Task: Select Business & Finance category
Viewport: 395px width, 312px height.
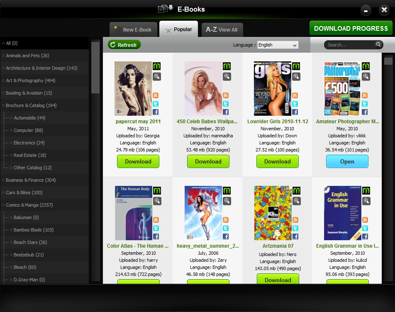Action: point(44,180)
